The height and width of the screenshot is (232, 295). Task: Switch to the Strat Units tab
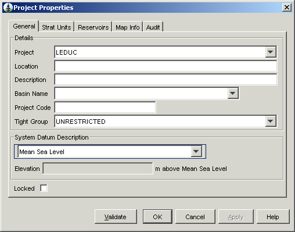(x=56, y=27)
